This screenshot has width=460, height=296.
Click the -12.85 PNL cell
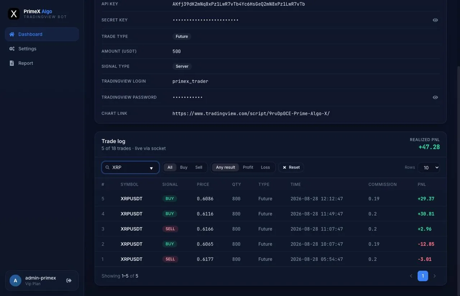pos(426,244)
